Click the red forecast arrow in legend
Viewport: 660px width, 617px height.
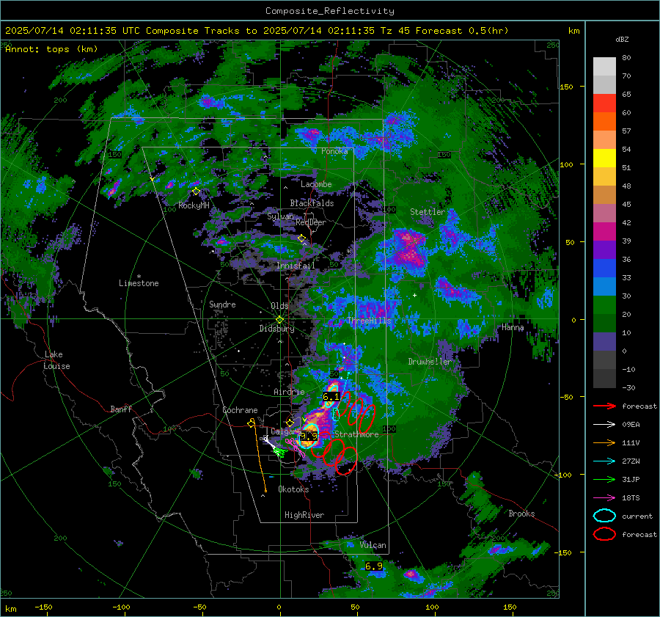tap(604, 406)
